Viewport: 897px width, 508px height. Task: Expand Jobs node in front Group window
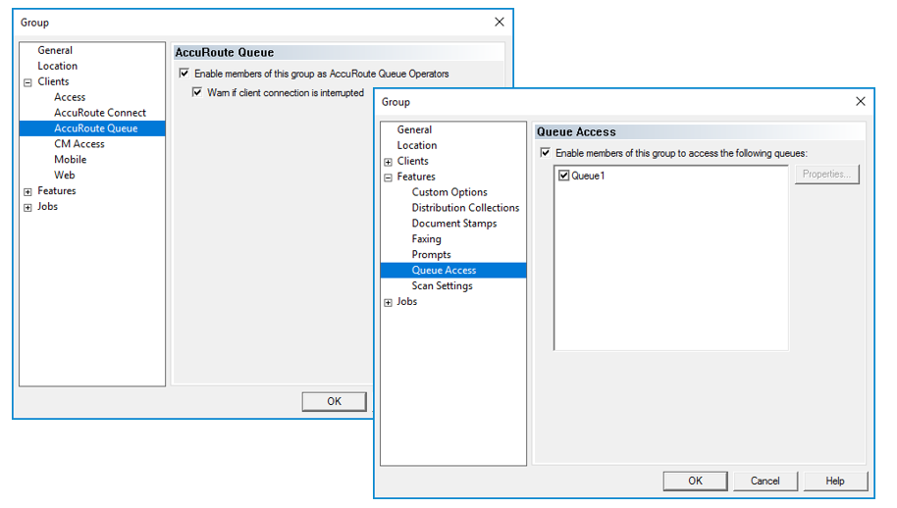point(388,303)
